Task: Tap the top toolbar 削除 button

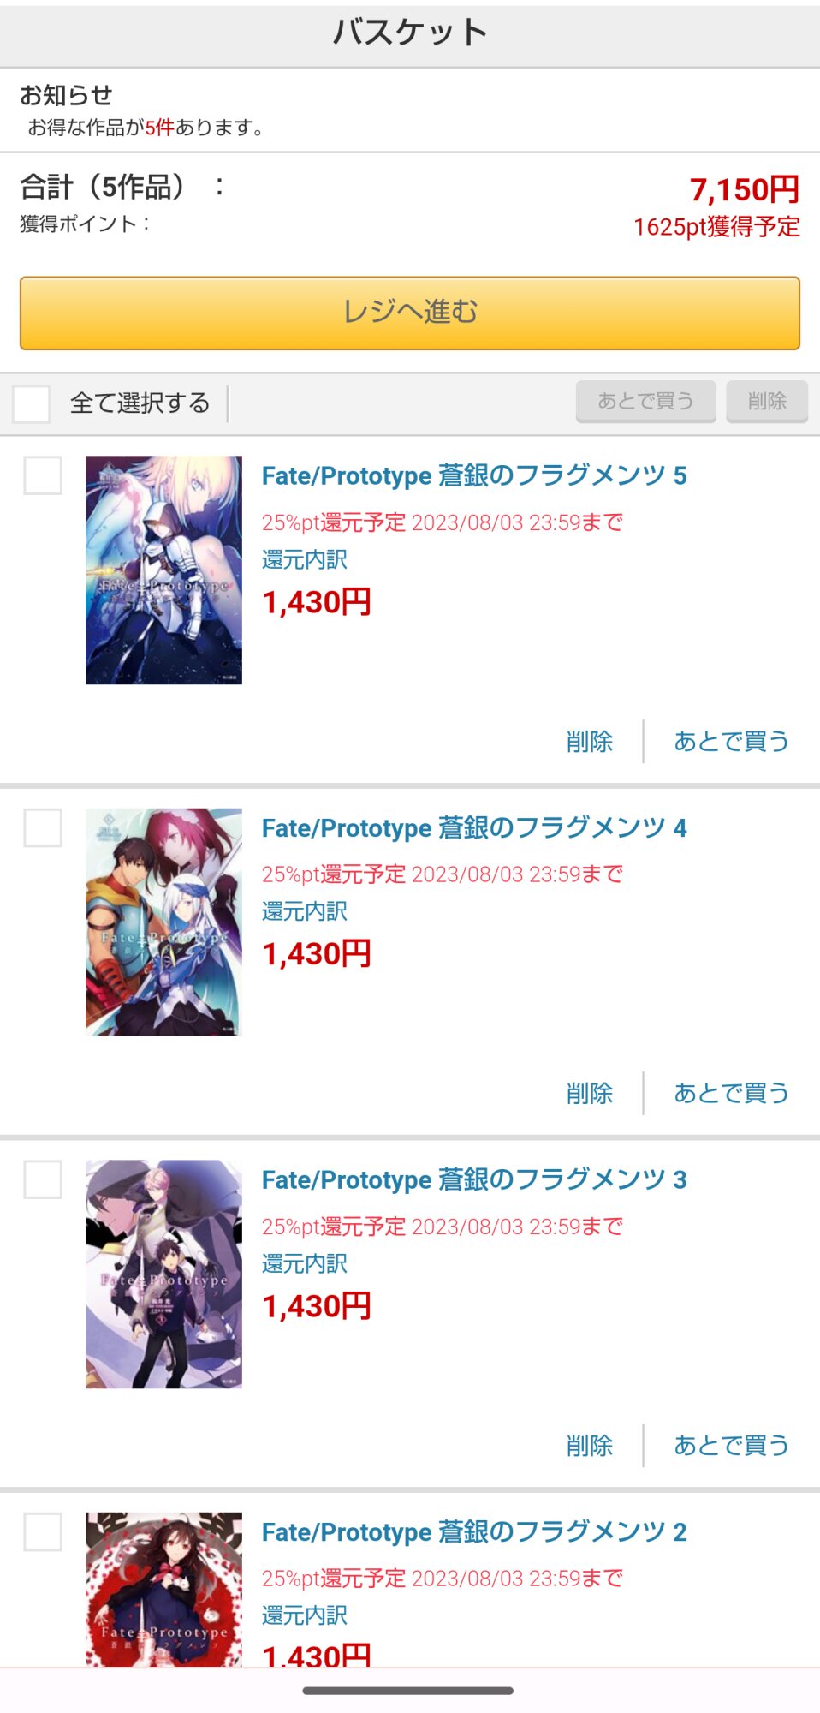Action: pyautogui.click(x=767, y=401)
